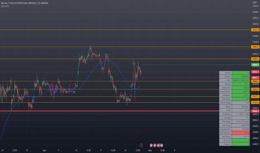The height and width of the screenshot is (153, 260).
Task: Click the 24400.0 price axis value
Action: (256, 144)
